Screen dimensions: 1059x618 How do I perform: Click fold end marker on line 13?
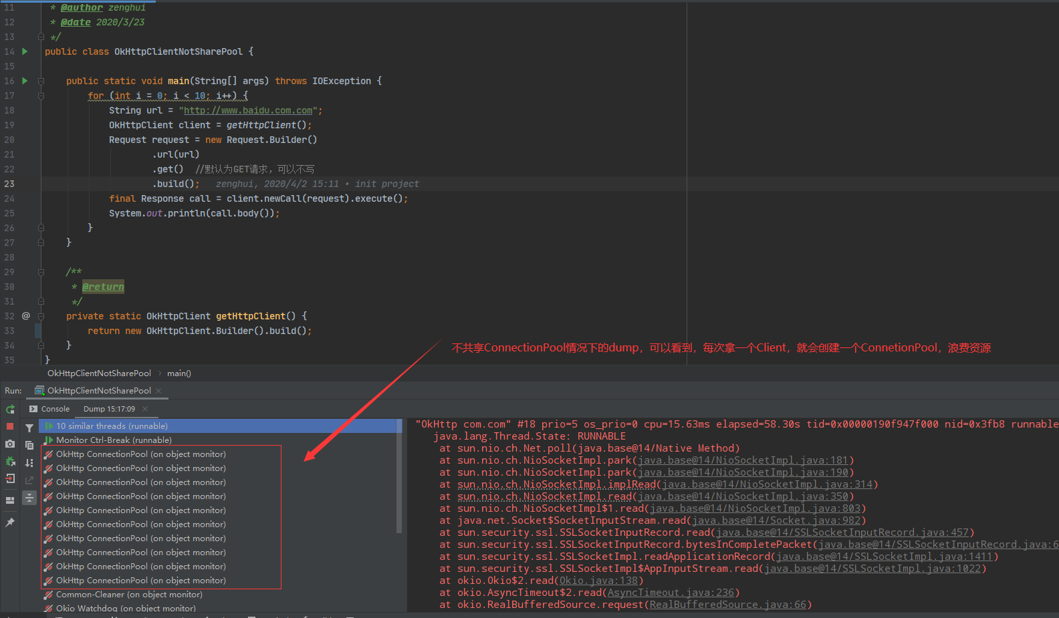pyautogui.click(x=41, y=37)
